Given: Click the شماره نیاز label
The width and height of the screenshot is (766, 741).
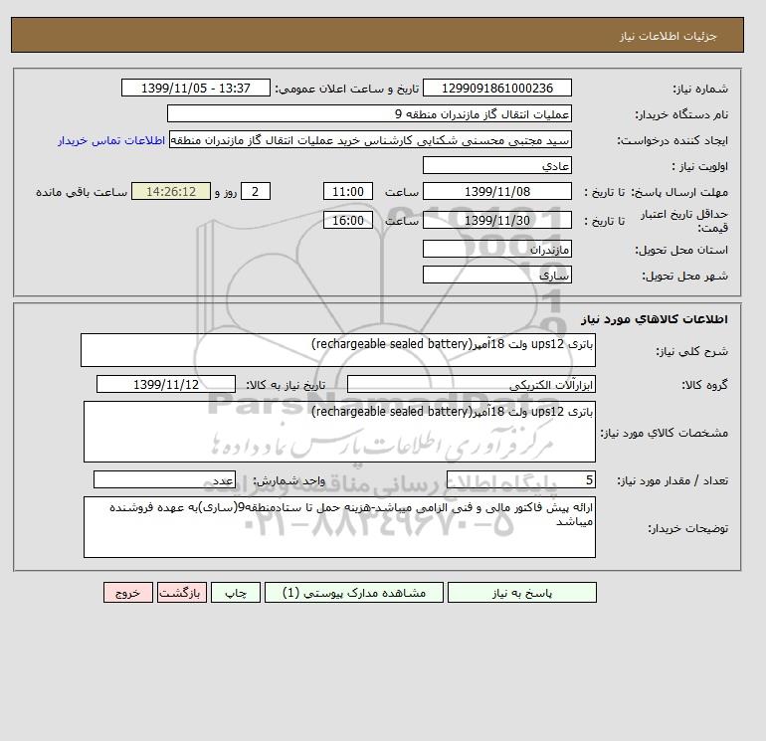Looking at the screenshot, I should (x=700, y=89).
